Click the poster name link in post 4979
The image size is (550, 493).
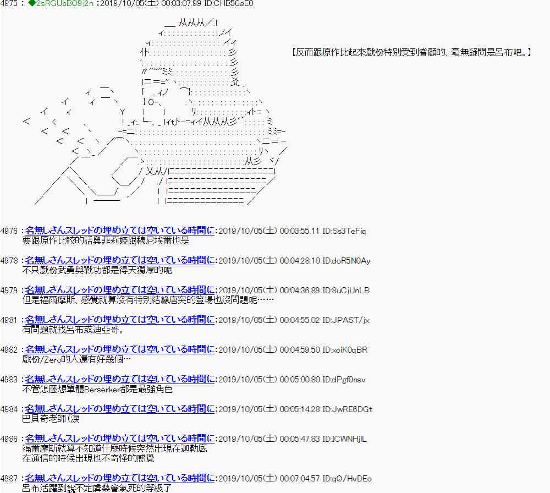pyautogui.click(x=119, y=290)
